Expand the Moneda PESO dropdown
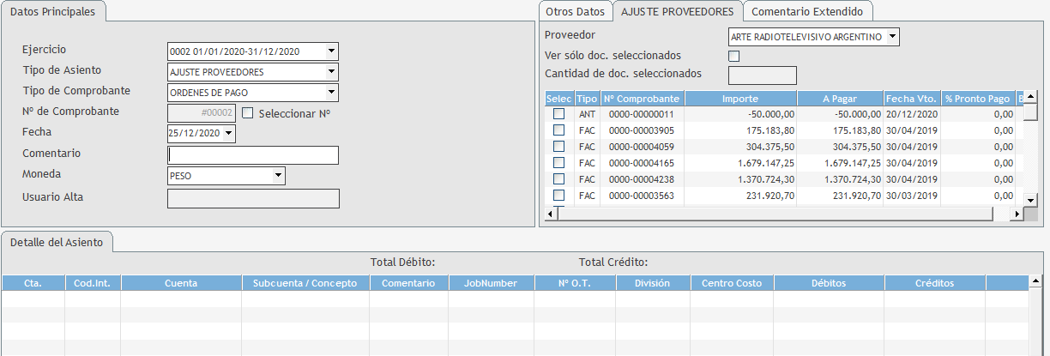Screen dimensions: 1050x356 pyautogui.click(x=278, y=176)
